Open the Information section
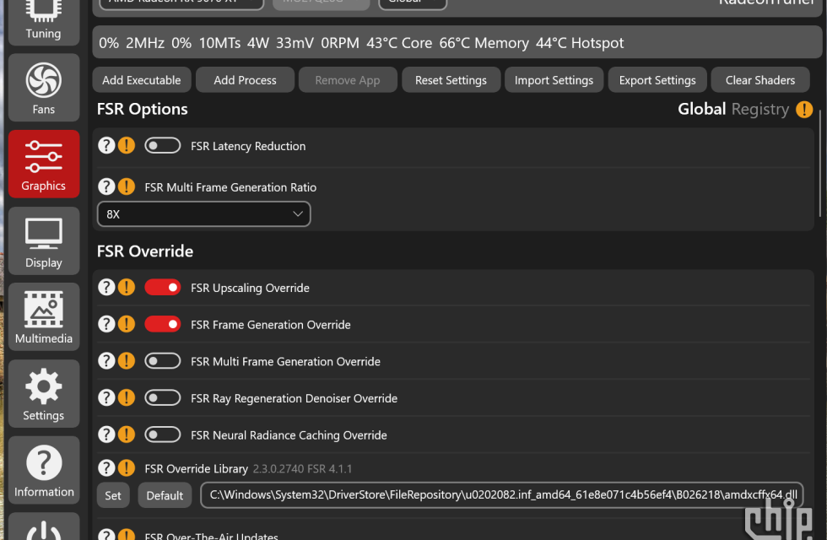 44,470
